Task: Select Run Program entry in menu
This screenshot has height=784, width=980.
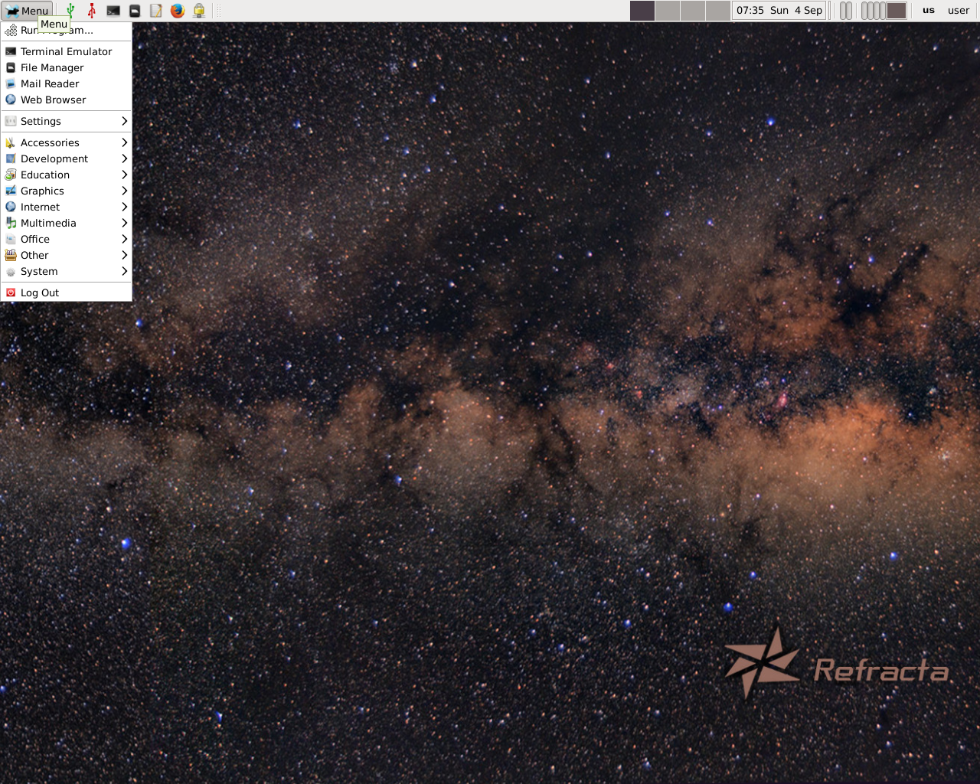Action: 67,31
